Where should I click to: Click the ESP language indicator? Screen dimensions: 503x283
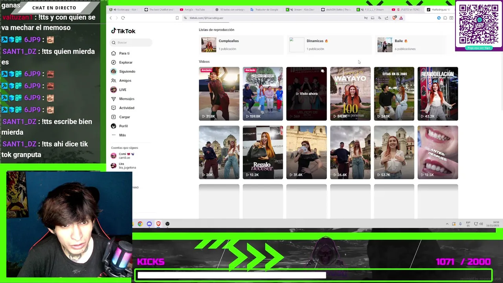pyautogui.click(x=468, y=224)
